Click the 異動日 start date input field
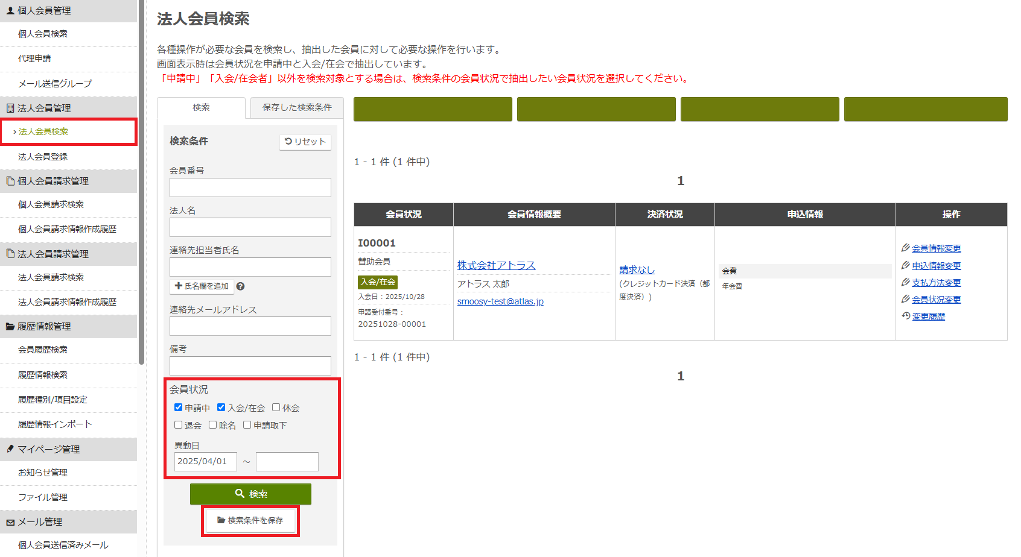This screenshot has width=1021, height=557. [205, 461]
